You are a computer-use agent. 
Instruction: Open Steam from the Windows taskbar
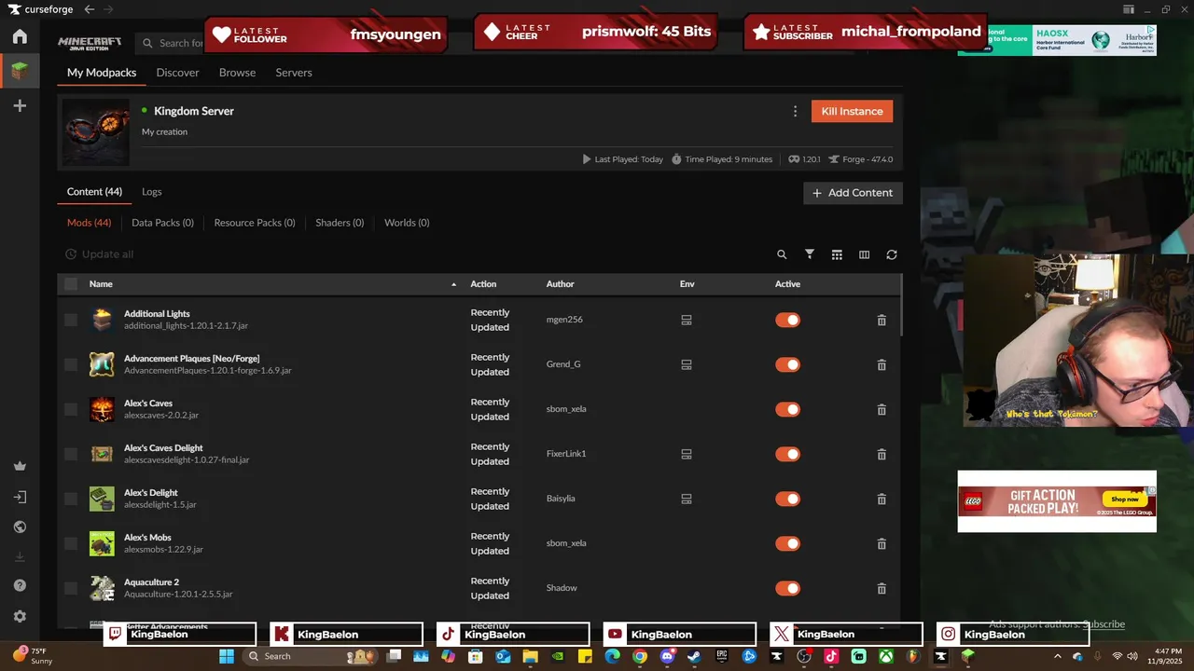tap(694, 656)
